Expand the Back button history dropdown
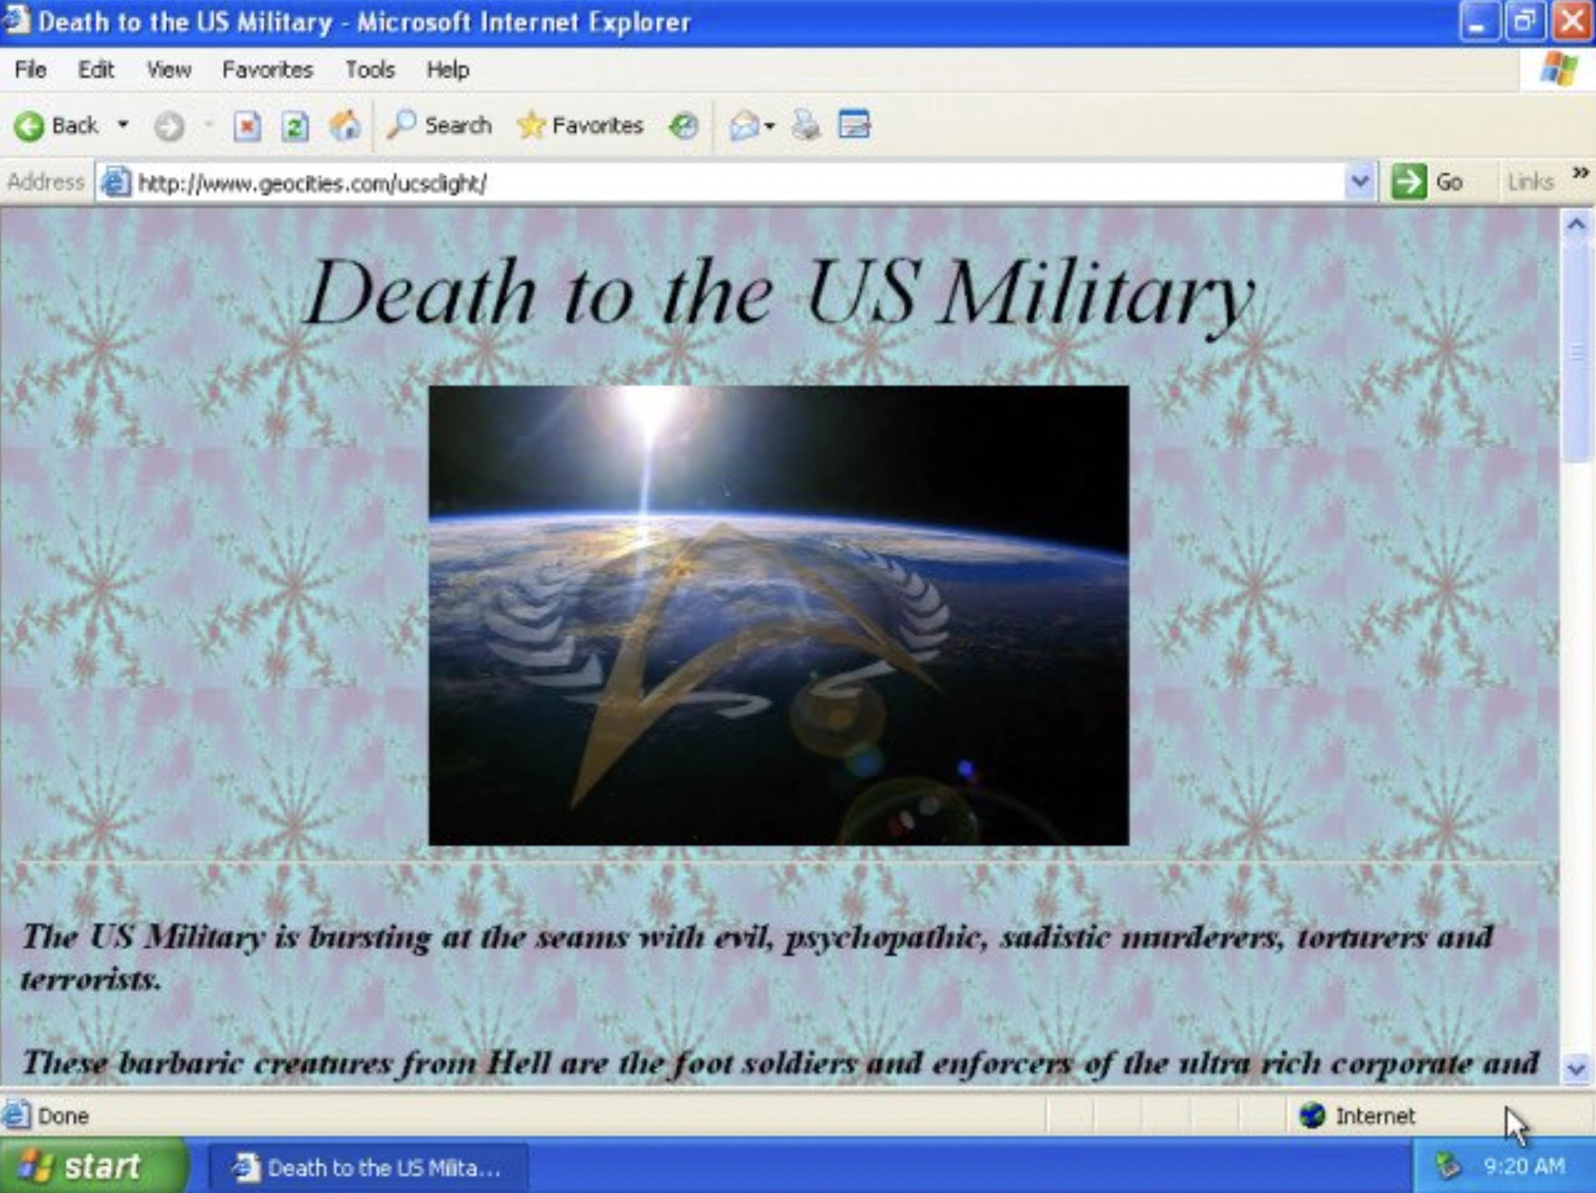 click(x=123, y=125)
